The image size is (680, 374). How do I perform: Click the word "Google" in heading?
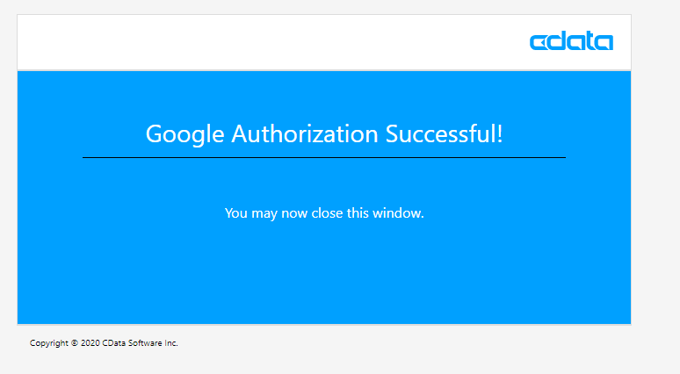pos(184,134)
